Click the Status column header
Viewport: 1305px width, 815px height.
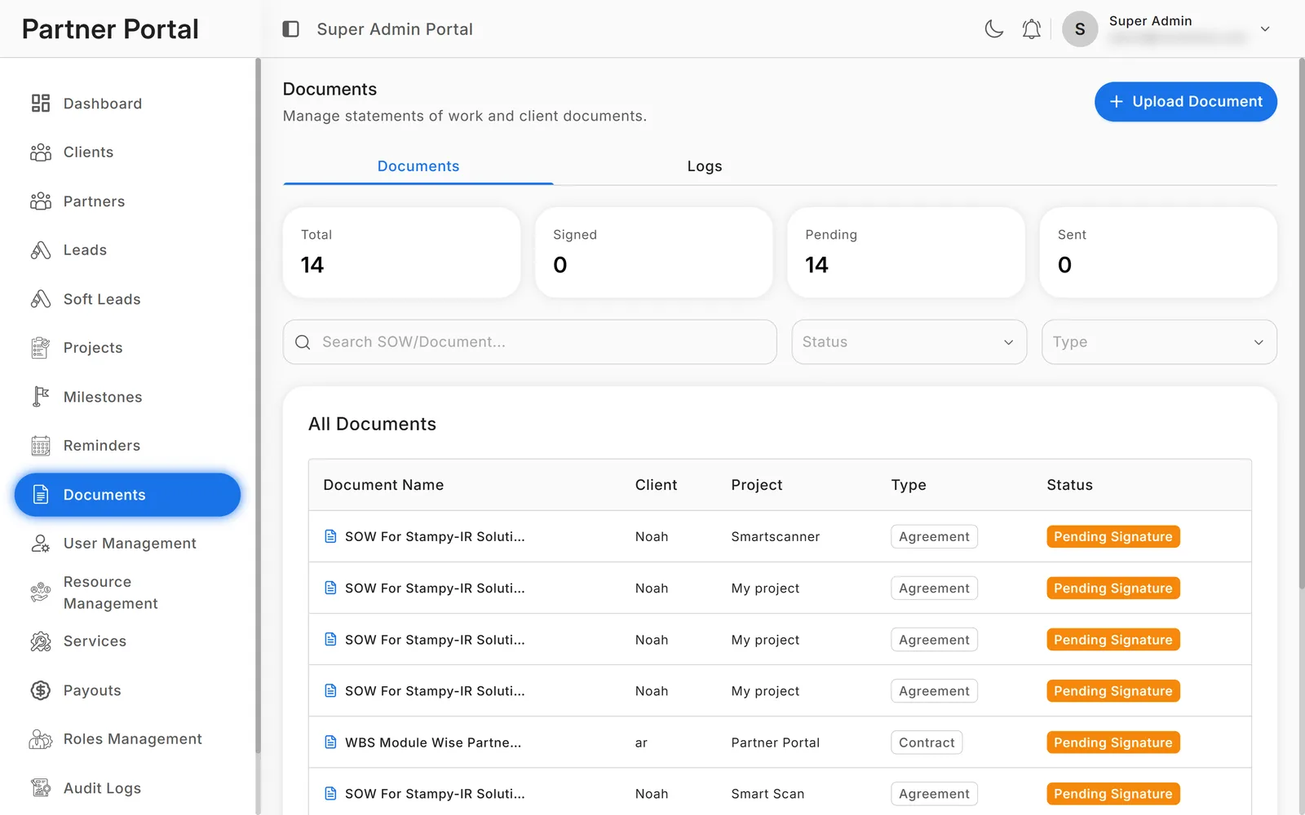(x=1069, y=485)
